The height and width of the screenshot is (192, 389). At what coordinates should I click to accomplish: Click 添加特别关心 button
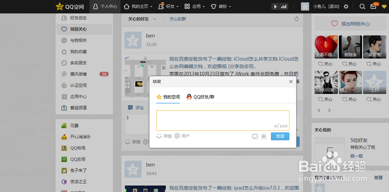click(350, 24)
